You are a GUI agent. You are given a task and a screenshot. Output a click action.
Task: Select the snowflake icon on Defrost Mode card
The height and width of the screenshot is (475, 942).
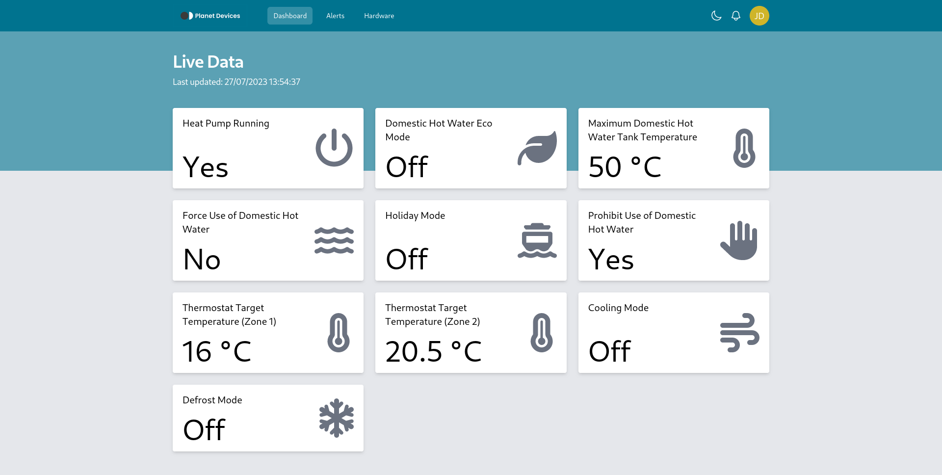pyautogui.click(x=337, y=418)
